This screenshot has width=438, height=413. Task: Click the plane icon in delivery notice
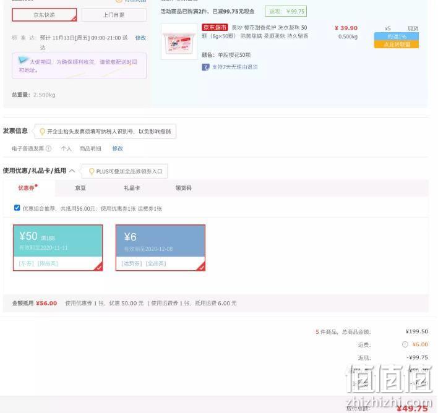[23, 59]
